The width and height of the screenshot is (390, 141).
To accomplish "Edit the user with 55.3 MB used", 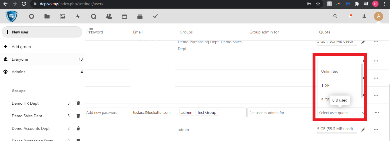I will point(363,130).
